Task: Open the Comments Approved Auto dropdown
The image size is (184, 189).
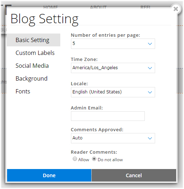Action: (113, 138)
